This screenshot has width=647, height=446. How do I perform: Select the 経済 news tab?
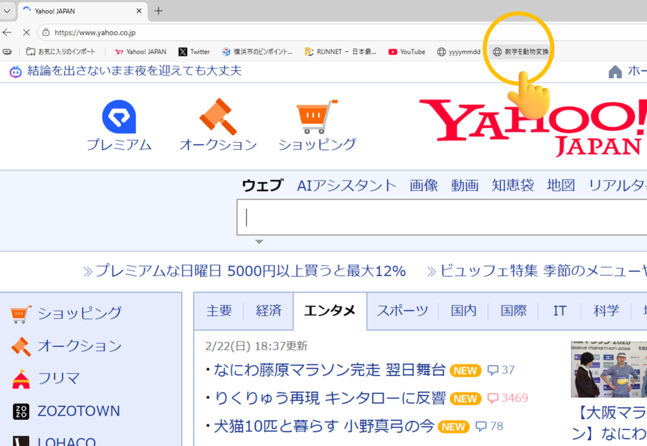(269, 310)
